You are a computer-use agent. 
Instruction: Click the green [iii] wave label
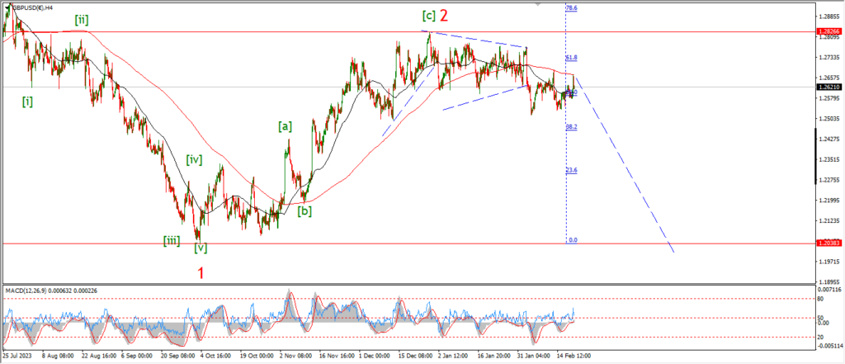pos(172,240)
